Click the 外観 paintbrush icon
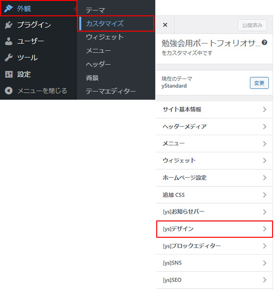The image size is (274, 290). [8, 9]
